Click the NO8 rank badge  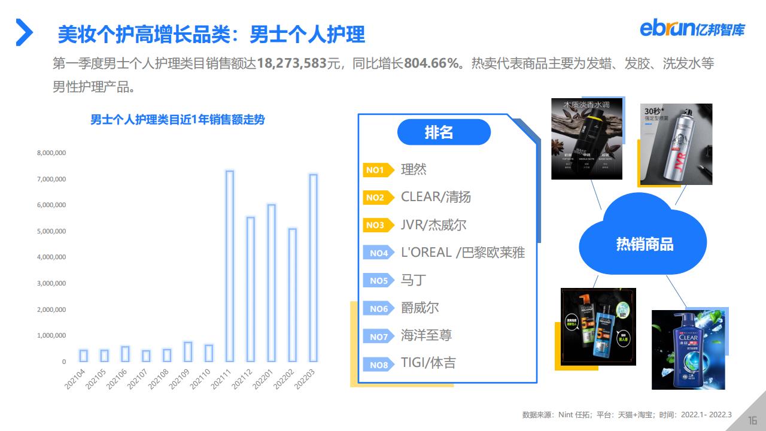pos(378,365)
